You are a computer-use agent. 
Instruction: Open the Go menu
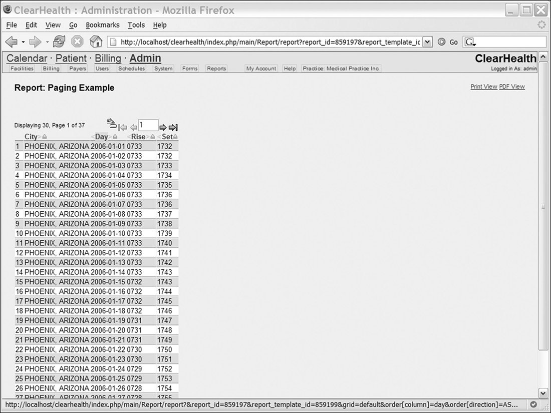[x=73, y=25]
